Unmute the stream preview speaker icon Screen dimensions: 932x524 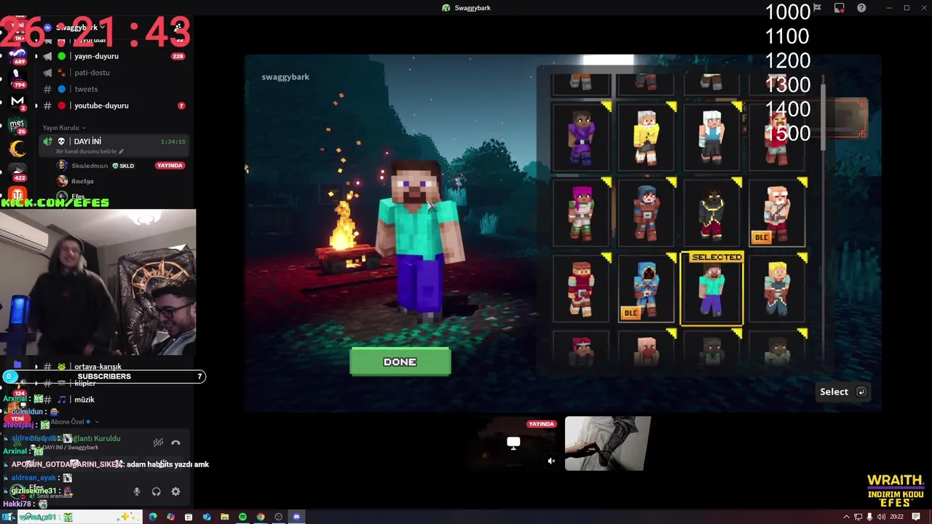[x=551, y=461]
